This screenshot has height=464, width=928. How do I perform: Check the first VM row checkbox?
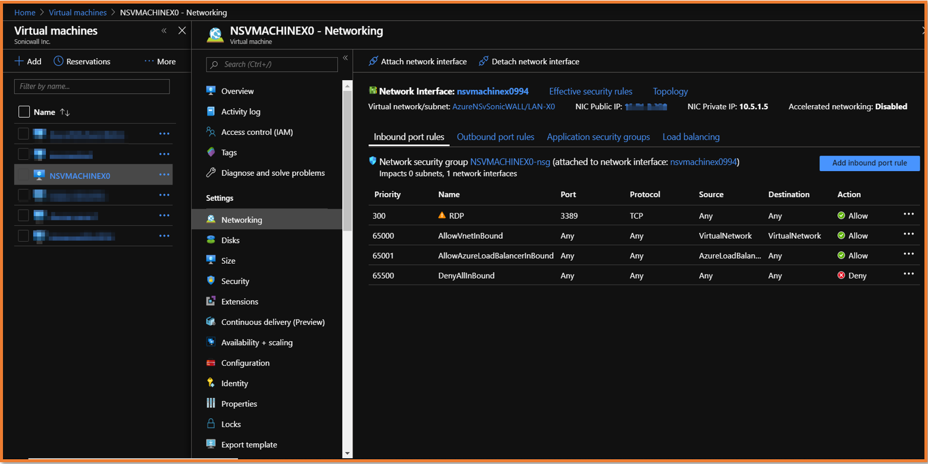(x=24, y=134)
